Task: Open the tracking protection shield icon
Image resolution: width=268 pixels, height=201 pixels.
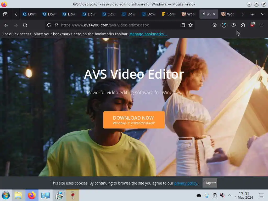Action: (x=49, y=25)
